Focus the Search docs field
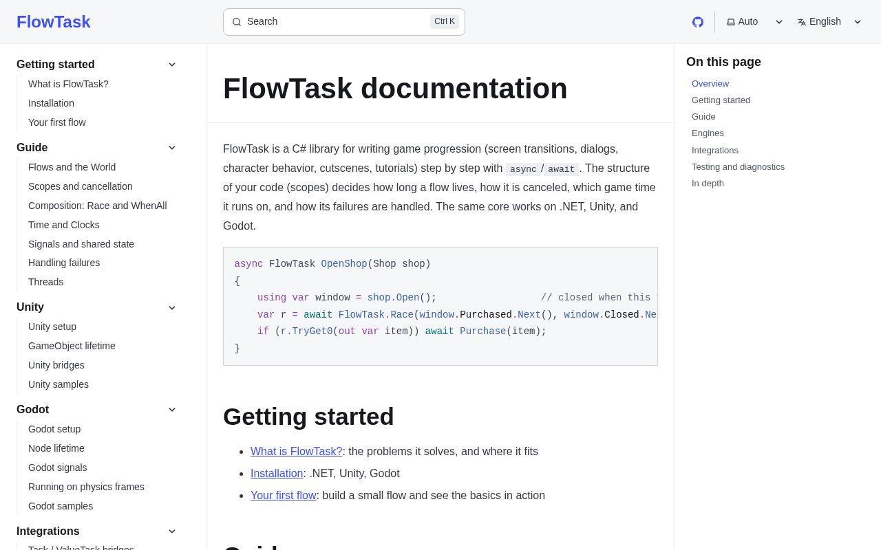 344,22
